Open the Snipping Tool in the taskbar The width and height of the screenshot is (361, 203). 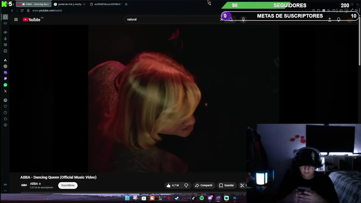point(135,198)
